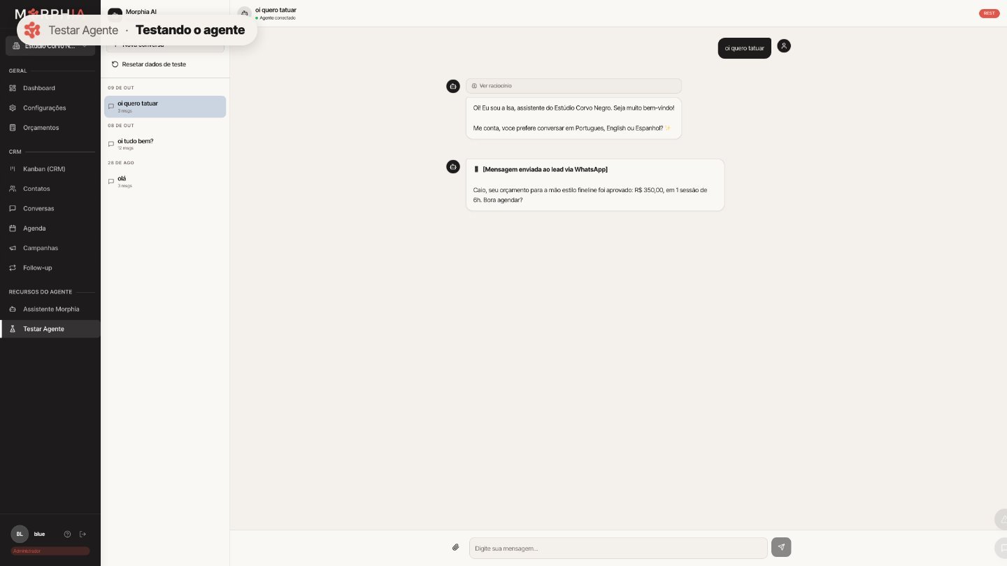
Task: Click the Agenda calendar icon
Action: (13, 228)
